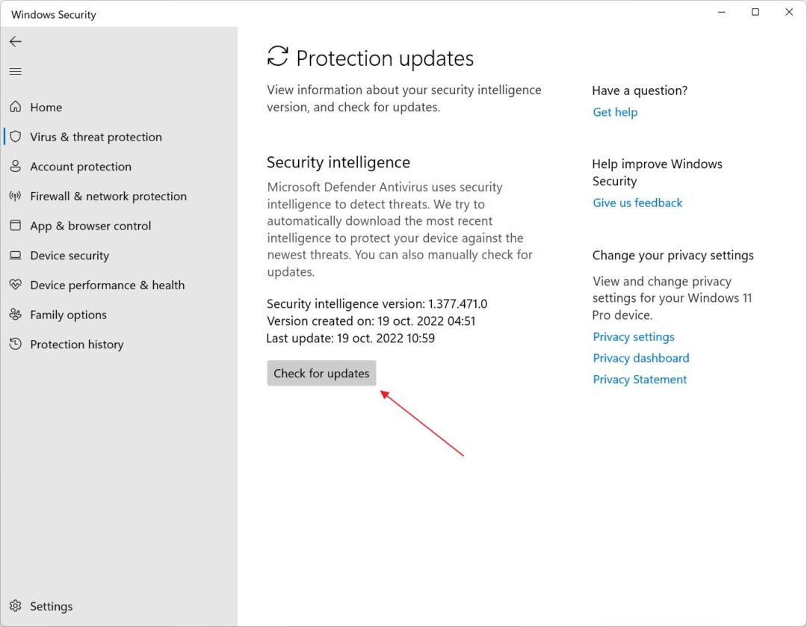Read the Privacy Statement

coord(640,379)
